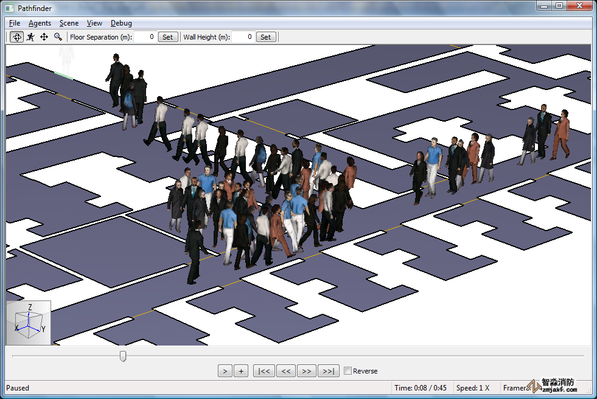This screenshot has height=399, width=597.
Task: Select the four-arrow pan tool
Action: pos(44,37)
